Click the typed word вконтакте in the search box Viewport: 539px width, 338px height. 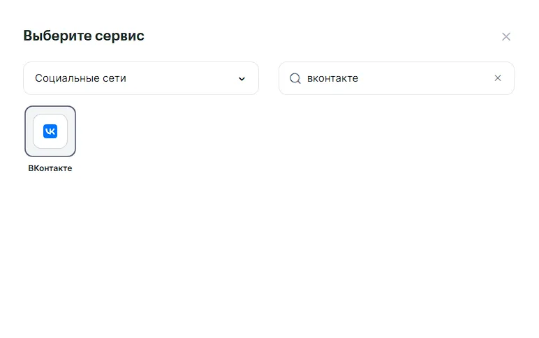332,78
